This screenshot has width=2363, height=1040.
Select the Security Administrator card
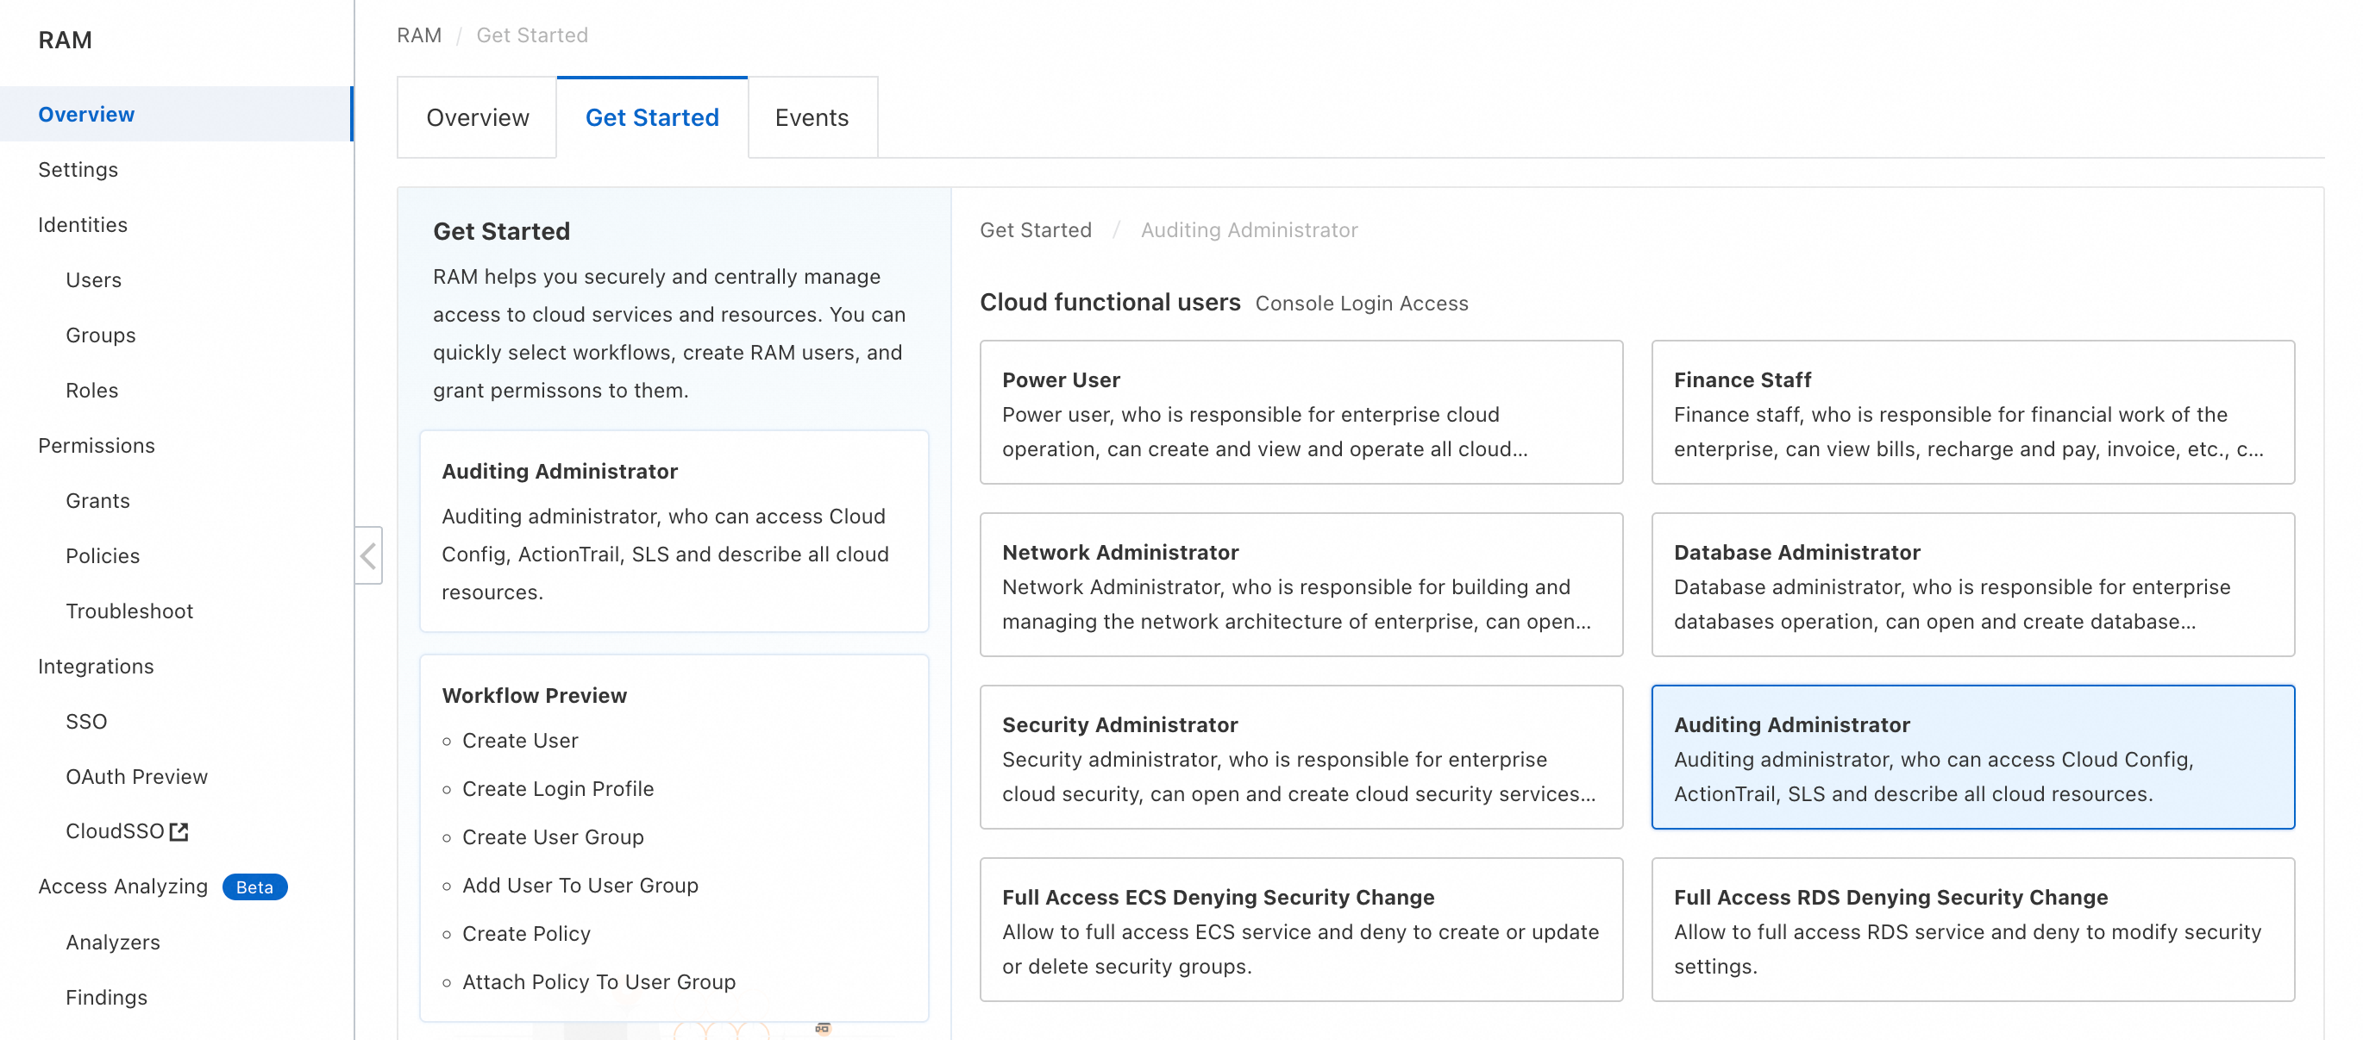click(1300, 757)
